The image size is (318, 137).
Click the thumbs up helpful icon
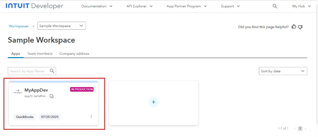[x=294, y=27]
